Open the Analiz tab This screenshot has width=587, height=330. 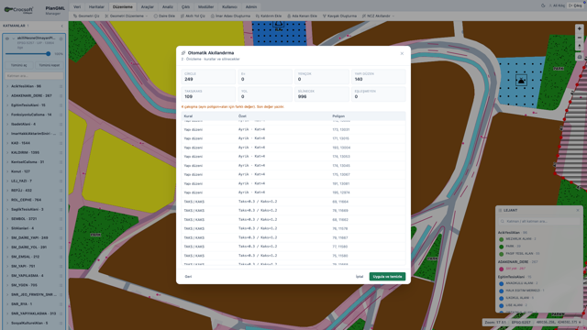pos(168,6)
